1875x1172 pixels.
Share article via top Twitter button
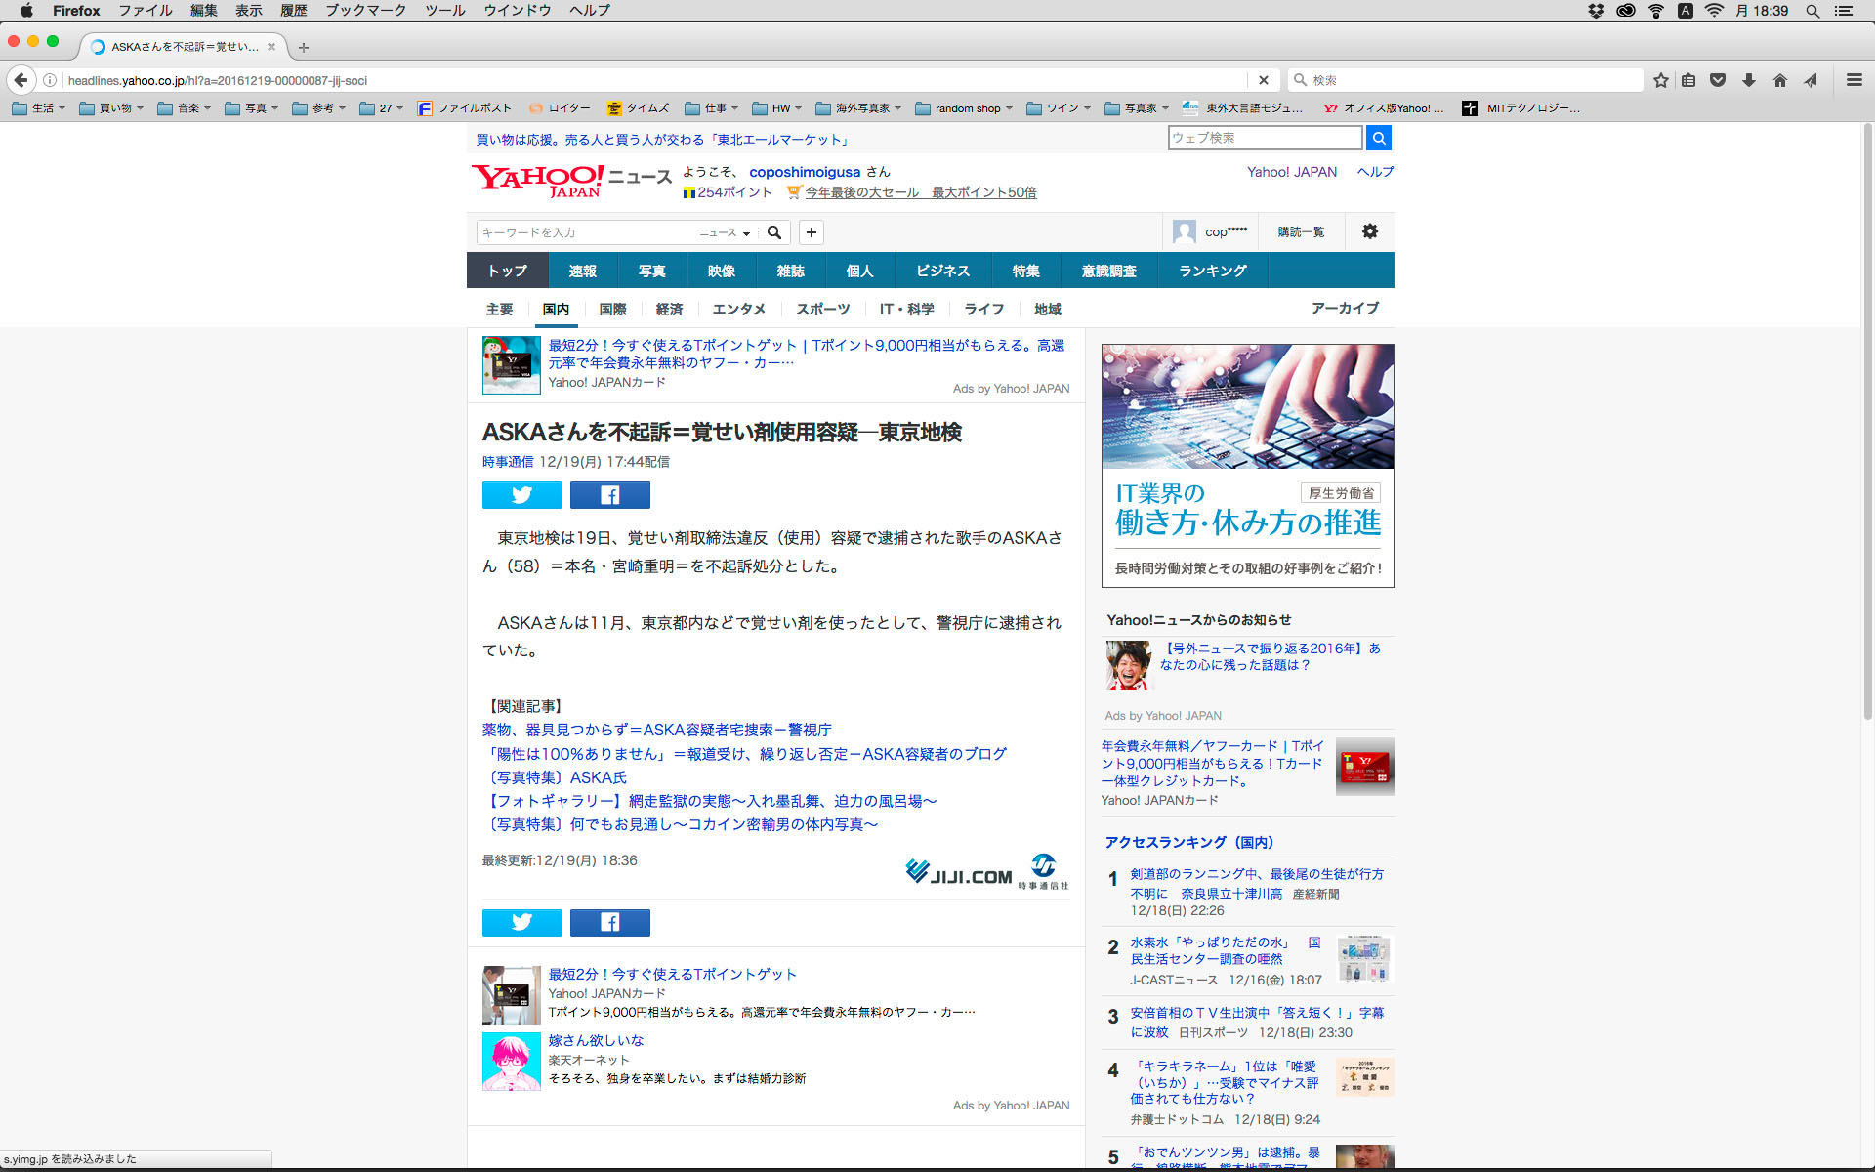(521, 495)
